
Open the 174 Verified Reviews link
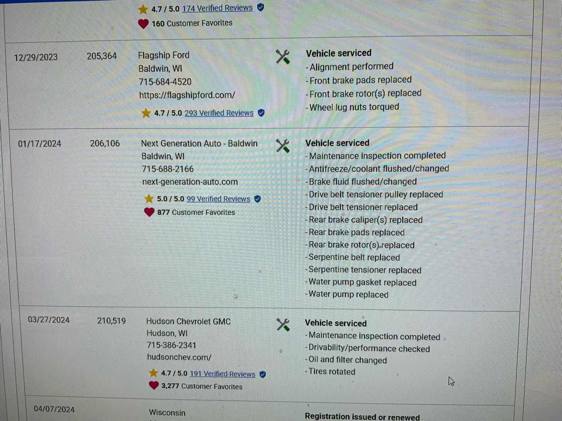217,8
